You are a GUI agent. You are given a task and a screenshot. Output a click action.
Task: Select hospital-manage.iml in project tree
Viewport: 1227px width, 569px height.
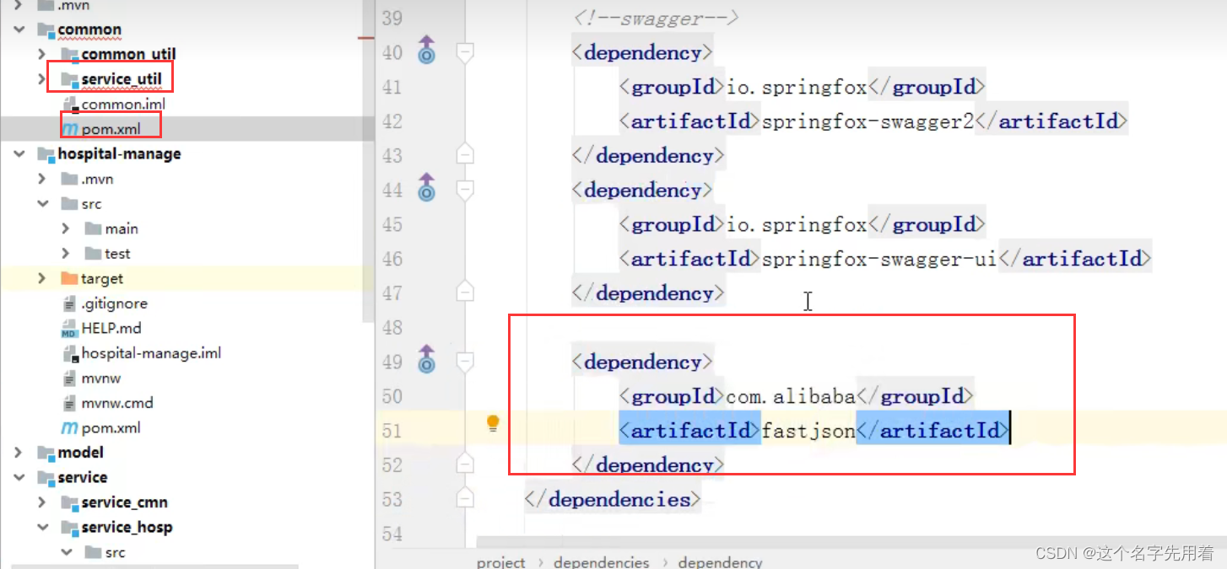coord(151,353)
